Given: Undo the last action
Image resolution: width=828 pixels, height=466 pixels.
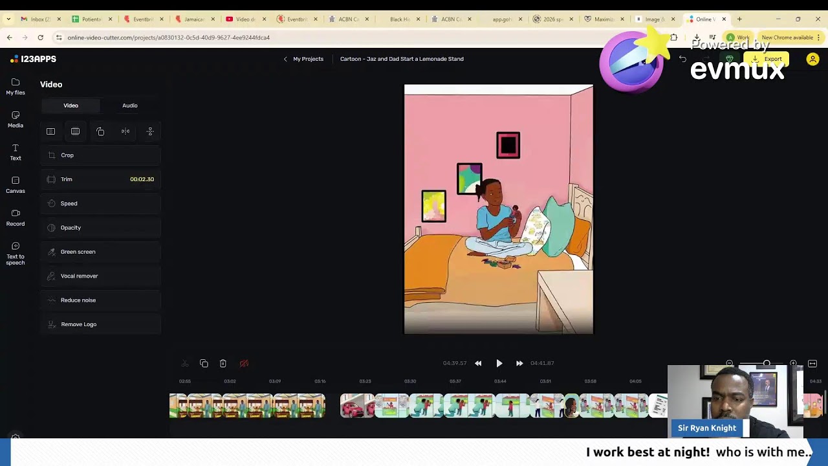Looking at the screenshot, I should pos(682,59).
